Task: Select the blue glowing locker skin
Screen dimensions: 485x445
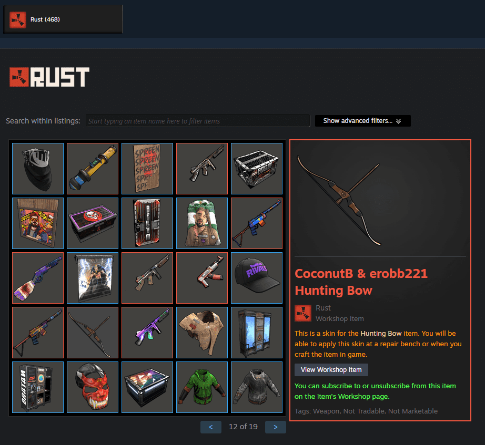Action: pyautogui.click(x=256, y=333)
